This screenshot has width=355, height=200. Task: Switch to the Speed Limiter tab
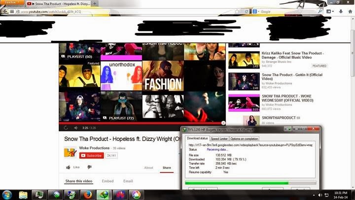click(219, 139)
